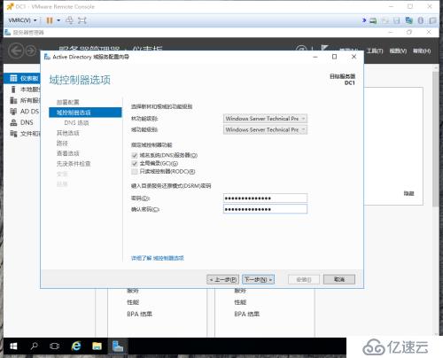Go to 部署配置 wizard step
Viewport: 443px width, 358px height.
click(68, 102)
